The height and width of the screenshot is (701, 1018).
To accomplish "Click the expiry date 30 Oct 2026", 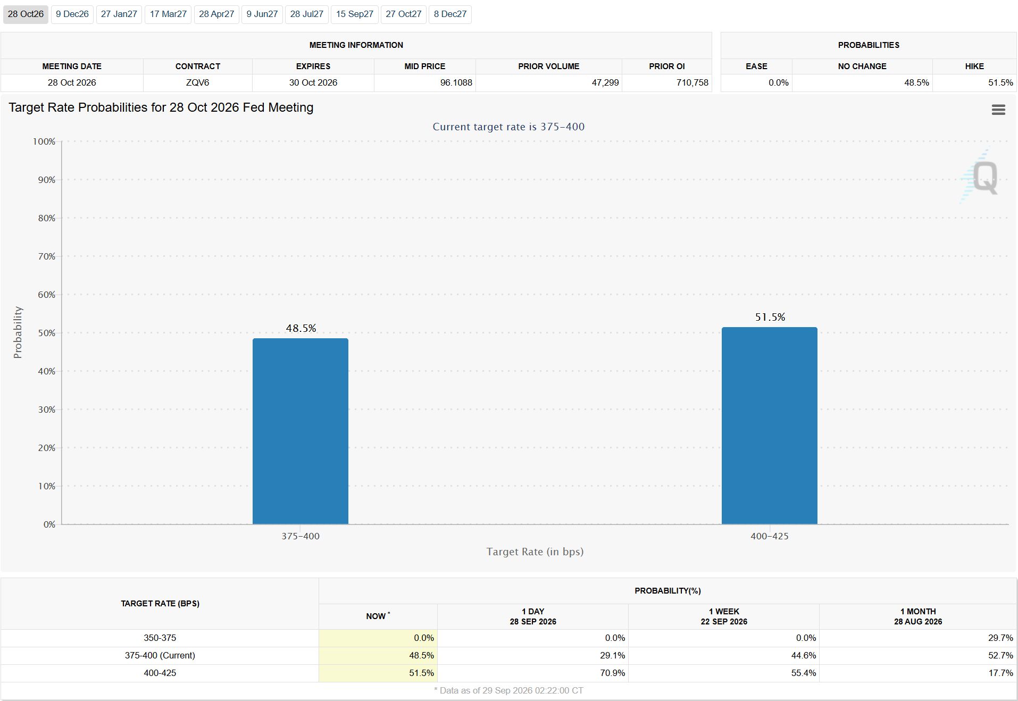I will tap(313, 82).
